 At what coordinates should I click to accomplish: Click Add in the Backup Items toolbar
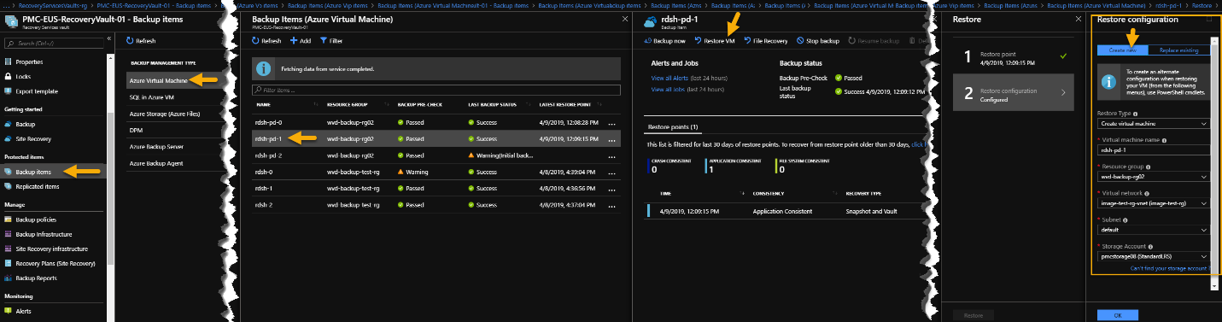point(300,41)
